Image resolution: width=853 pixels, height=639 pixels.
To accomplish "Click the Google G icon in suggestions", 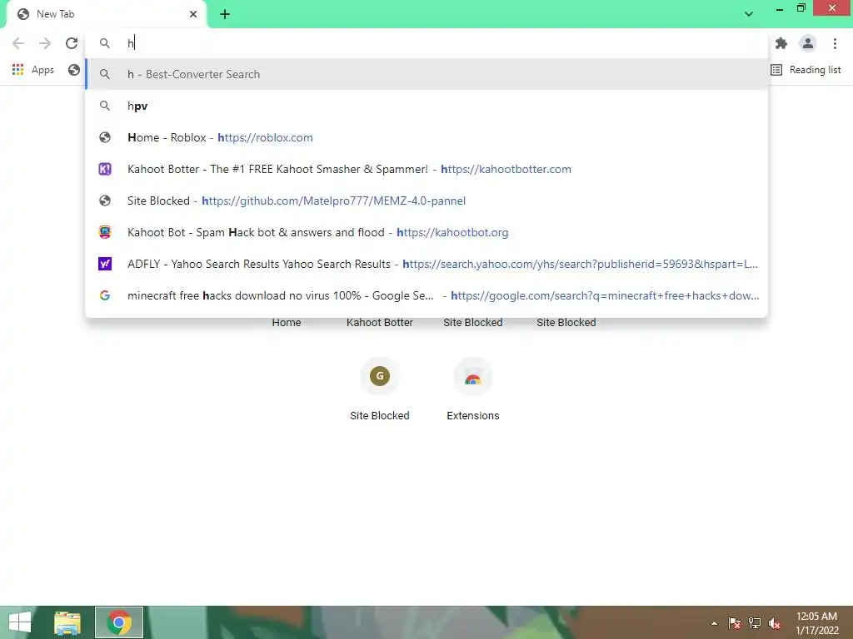I will click(105, 295).
